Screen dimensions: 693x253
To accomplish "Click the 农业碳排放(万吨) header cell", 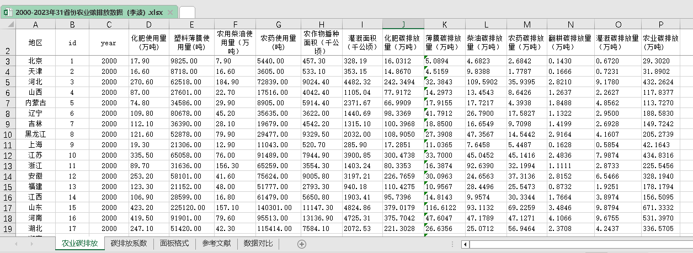I will (660, 42).
